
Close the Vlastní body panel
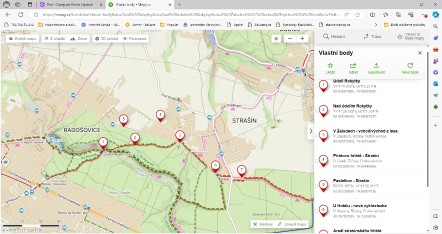420,52
